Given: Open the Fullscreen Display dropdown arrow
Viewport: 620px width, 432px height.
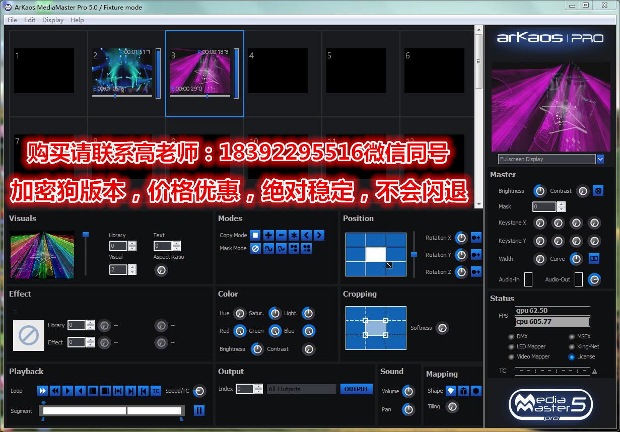Looking at the screenshot, I should click(x=600, y=159).
